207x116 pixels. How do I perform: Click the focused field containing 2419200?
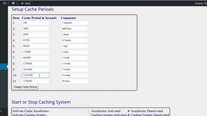pos(36,75)
